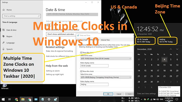Click the December, 2020 calendar header

pos(144,49)
